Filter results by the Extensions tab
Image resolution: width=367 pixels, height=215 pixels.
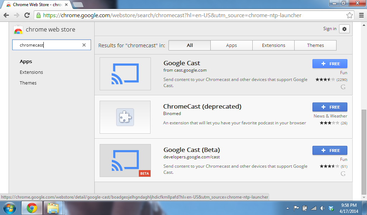pyautogui.click(x=273, y=46)
